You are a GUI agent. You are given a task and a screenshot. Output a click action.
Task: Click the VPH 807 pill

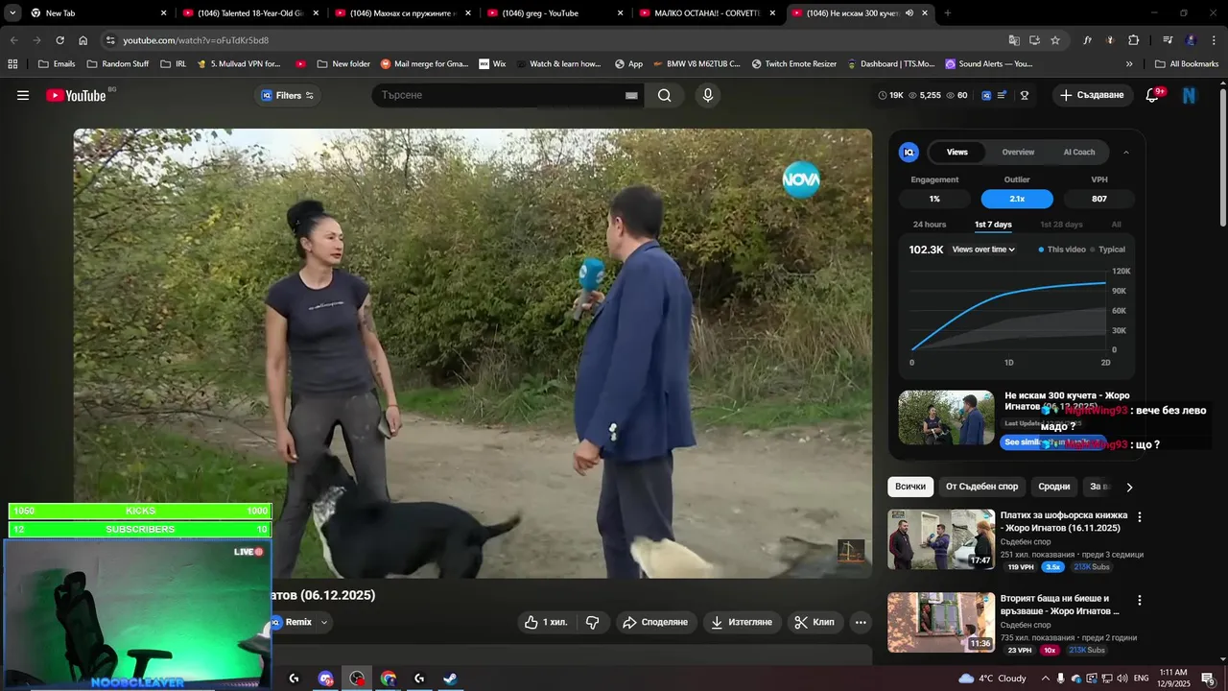(x=1099, y=199)
